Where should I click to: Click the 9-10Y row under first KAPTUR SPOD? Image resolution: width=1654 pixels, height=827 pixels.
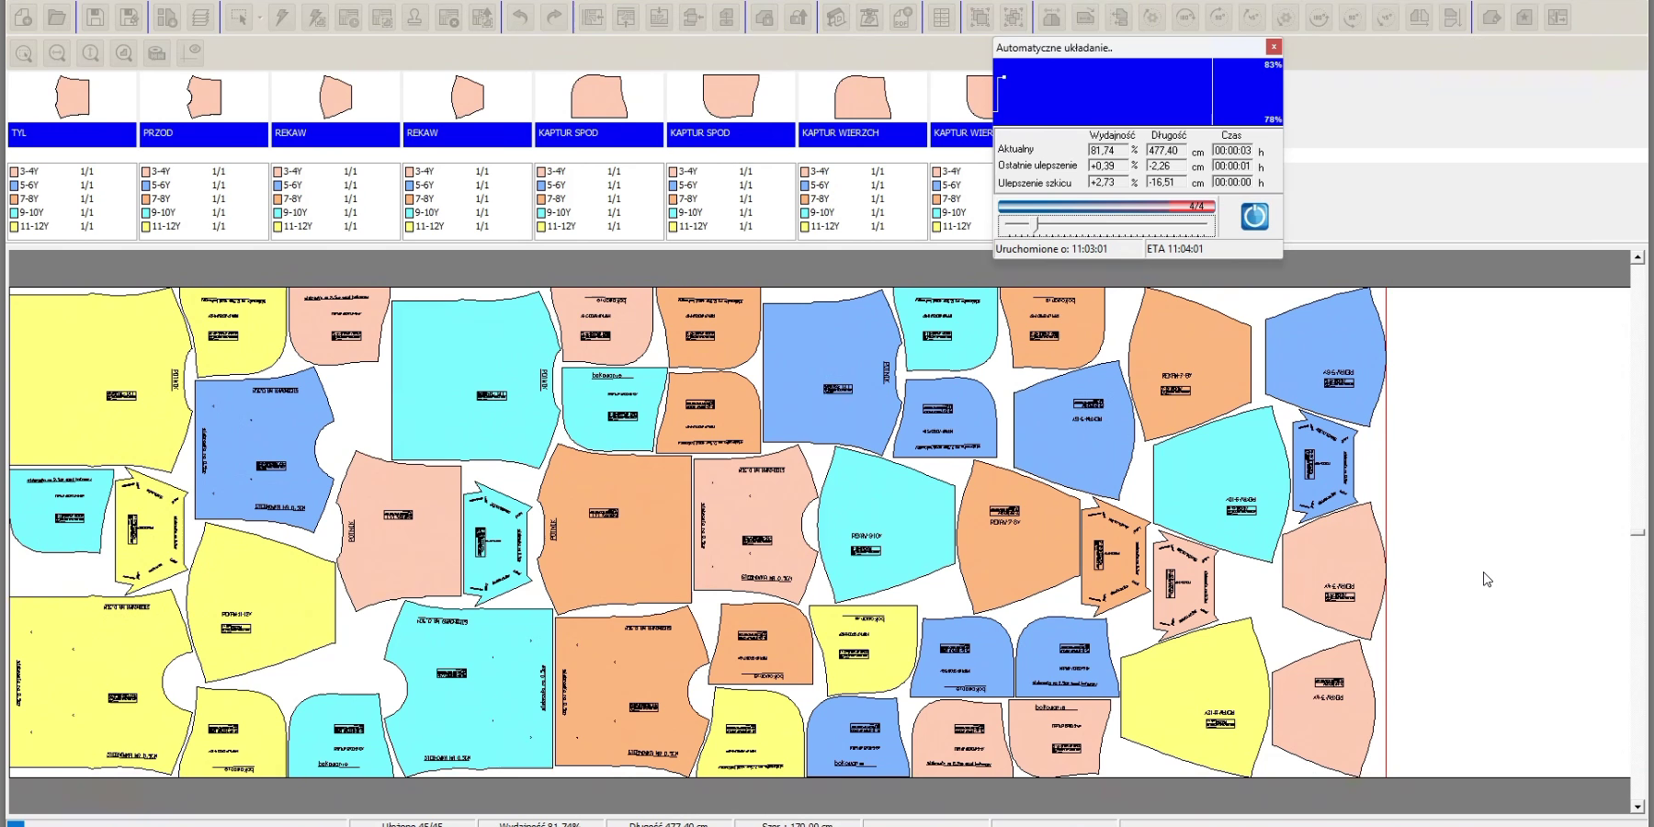pyautogui.click(x=599, y=213)
